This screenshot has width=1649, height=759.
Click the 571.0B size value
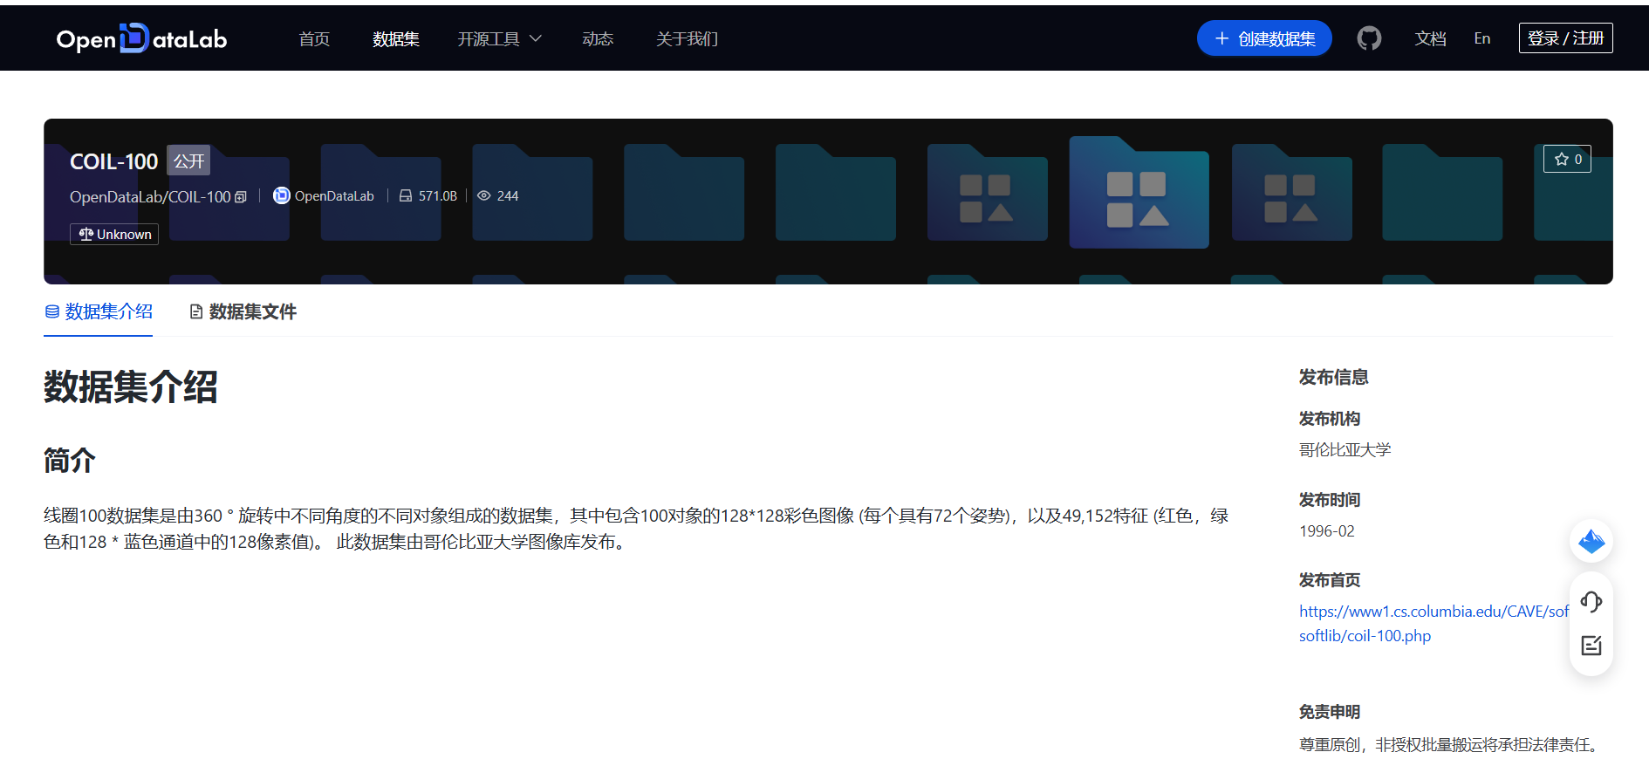tap(438, 196)
